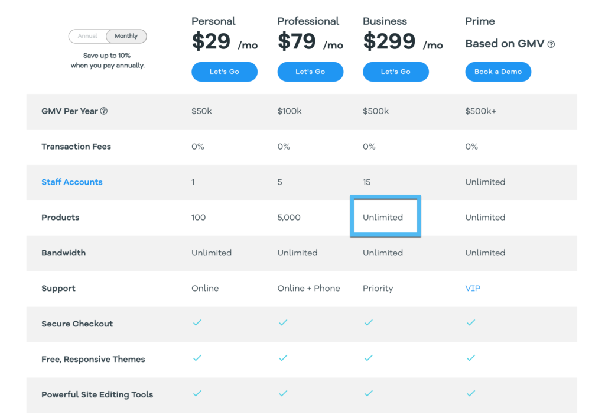Open the VIP support link
The height and width of the screenshot is (414, 605).
[x=473, y=289]
